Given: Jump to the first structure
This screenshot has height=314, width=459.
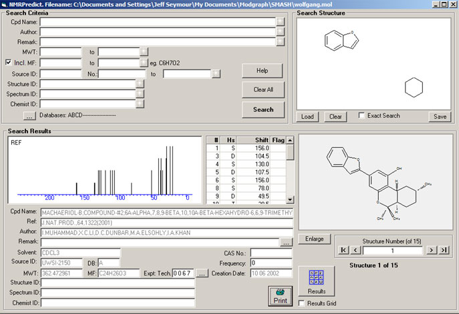Looking at the screenshot, I should click(343, 249).
